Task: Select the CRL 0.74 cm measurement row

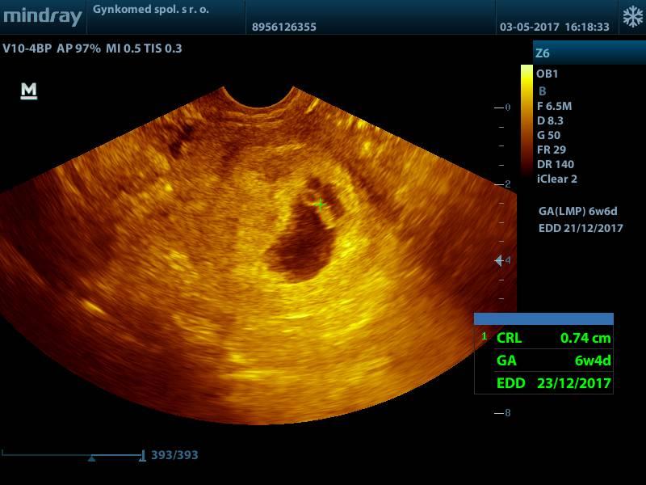Action: (x=553, y=339)
